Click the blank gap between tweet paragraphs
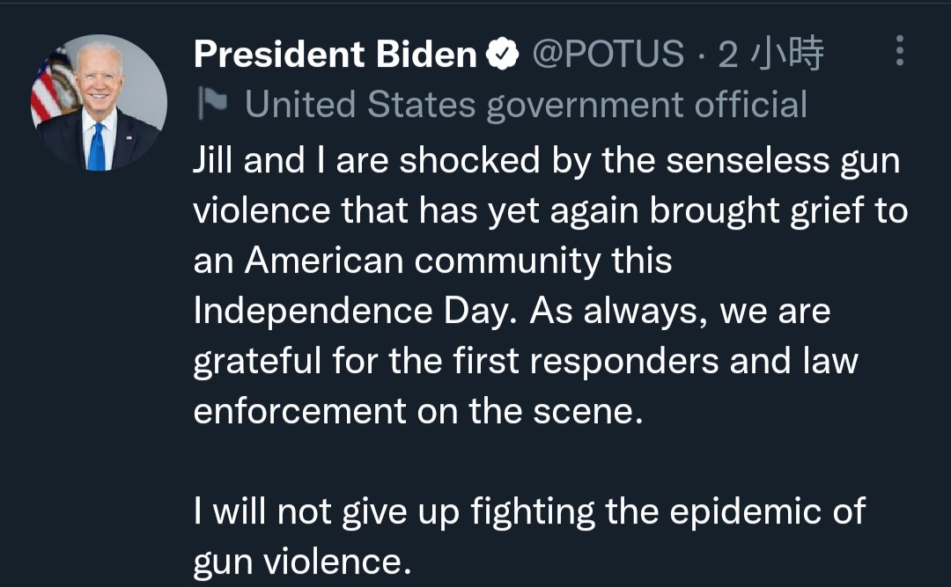The image size is (951, 587). (x=528, y=461)
